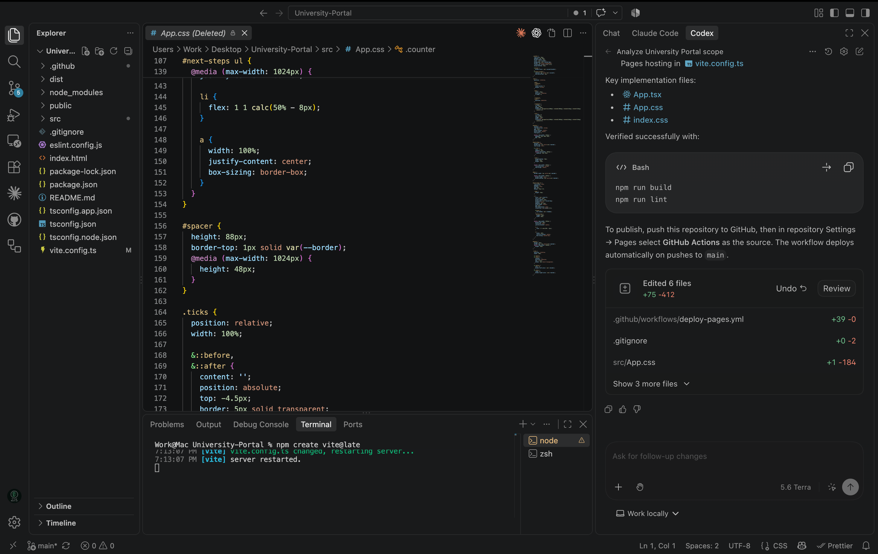Open new terminal profile dropdown arrow
This screenshot has width=878, height=554.
pos(533,424)
